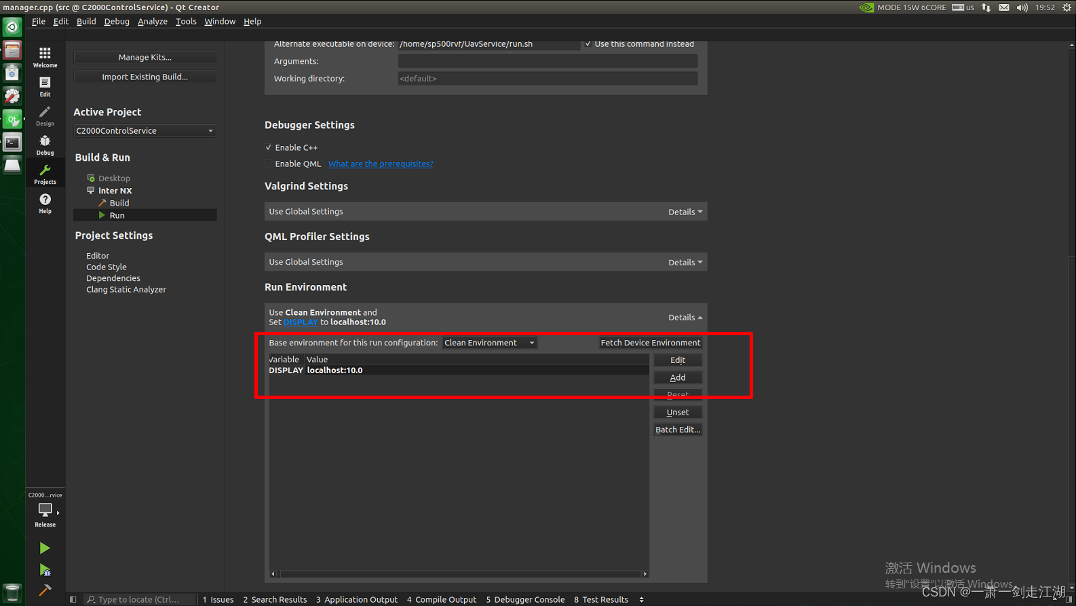Screen dimensions: 1076x606
Task: Open the removable drive dock icon
Action: point(12,166)
